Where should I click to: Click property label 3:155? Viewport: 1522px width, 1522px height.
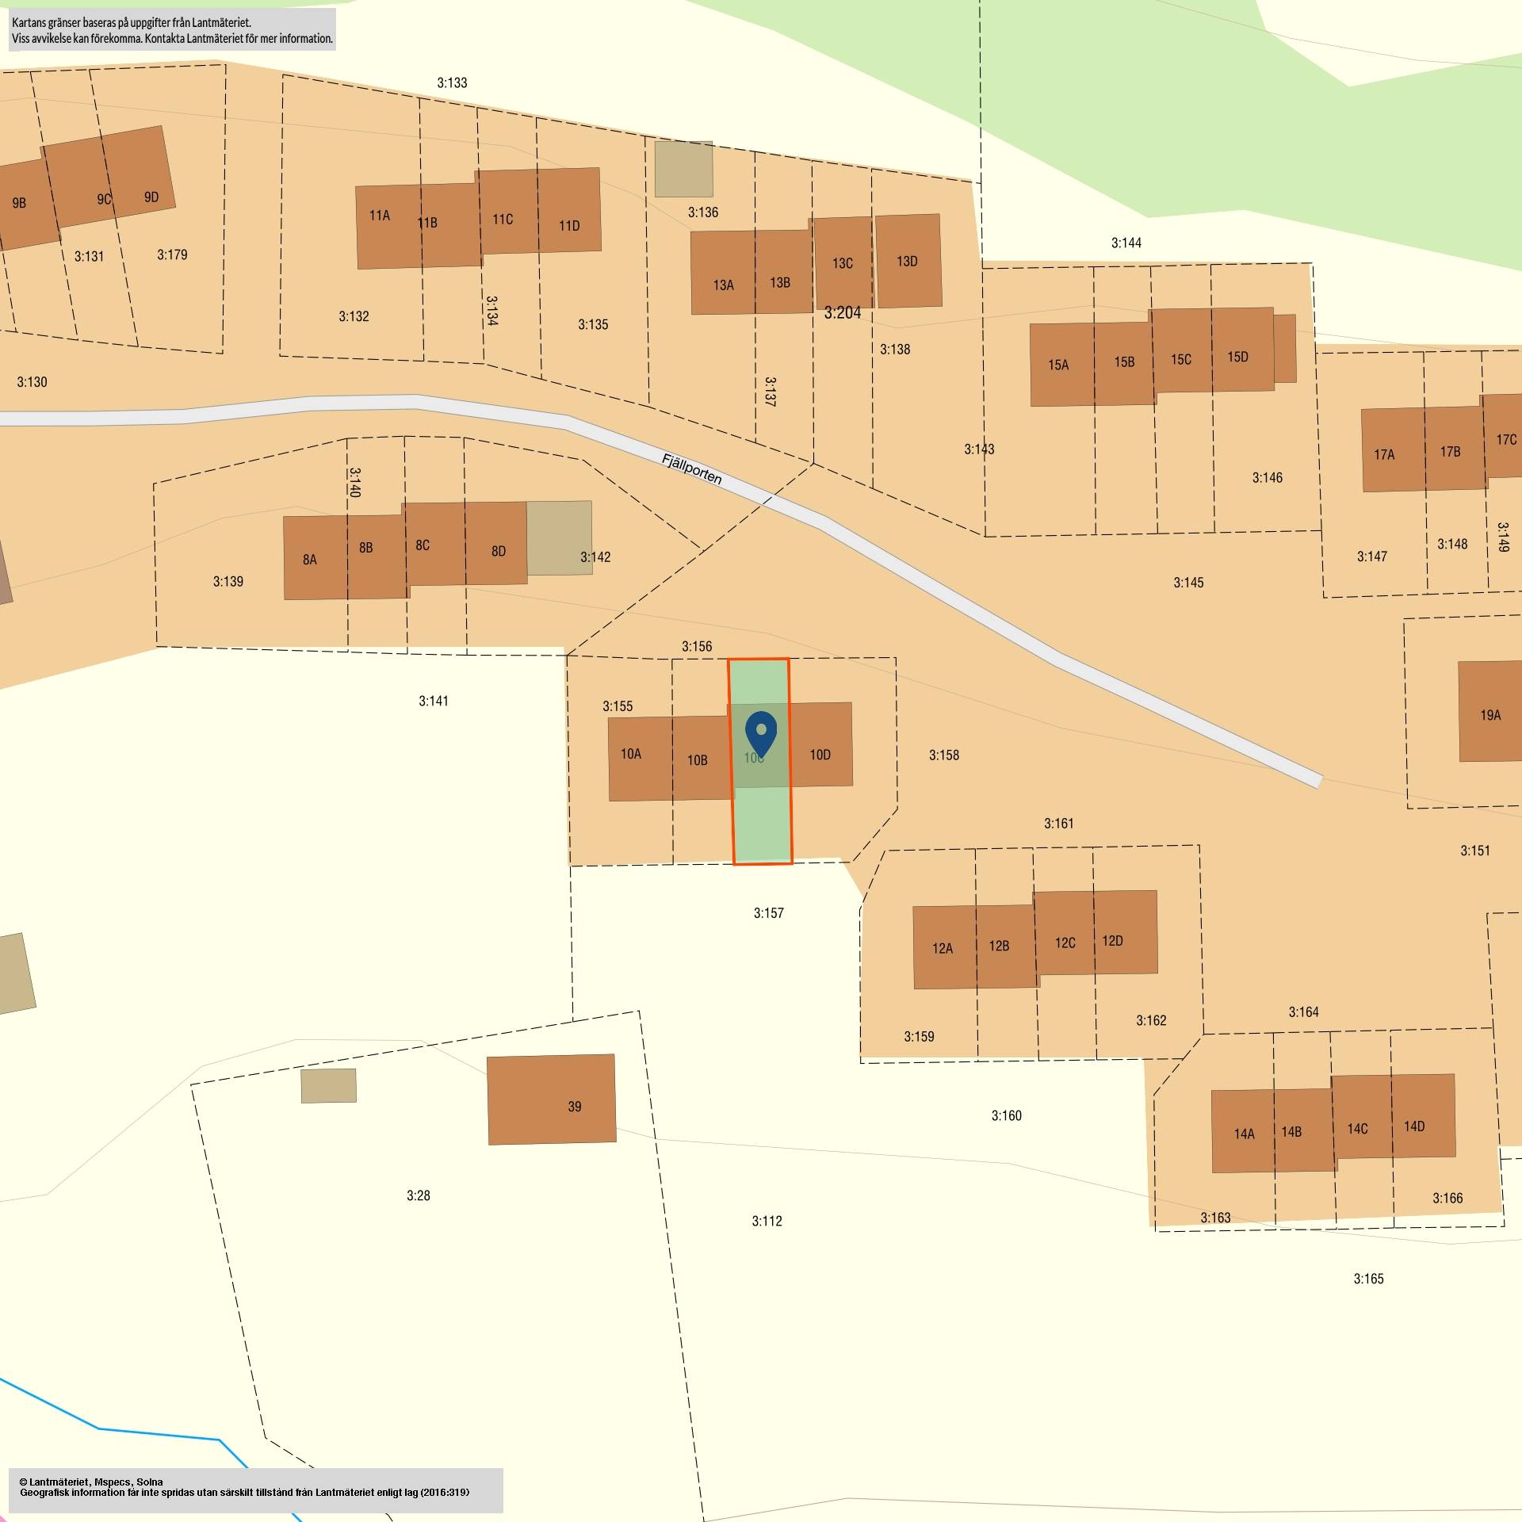(x=618, y=706)
